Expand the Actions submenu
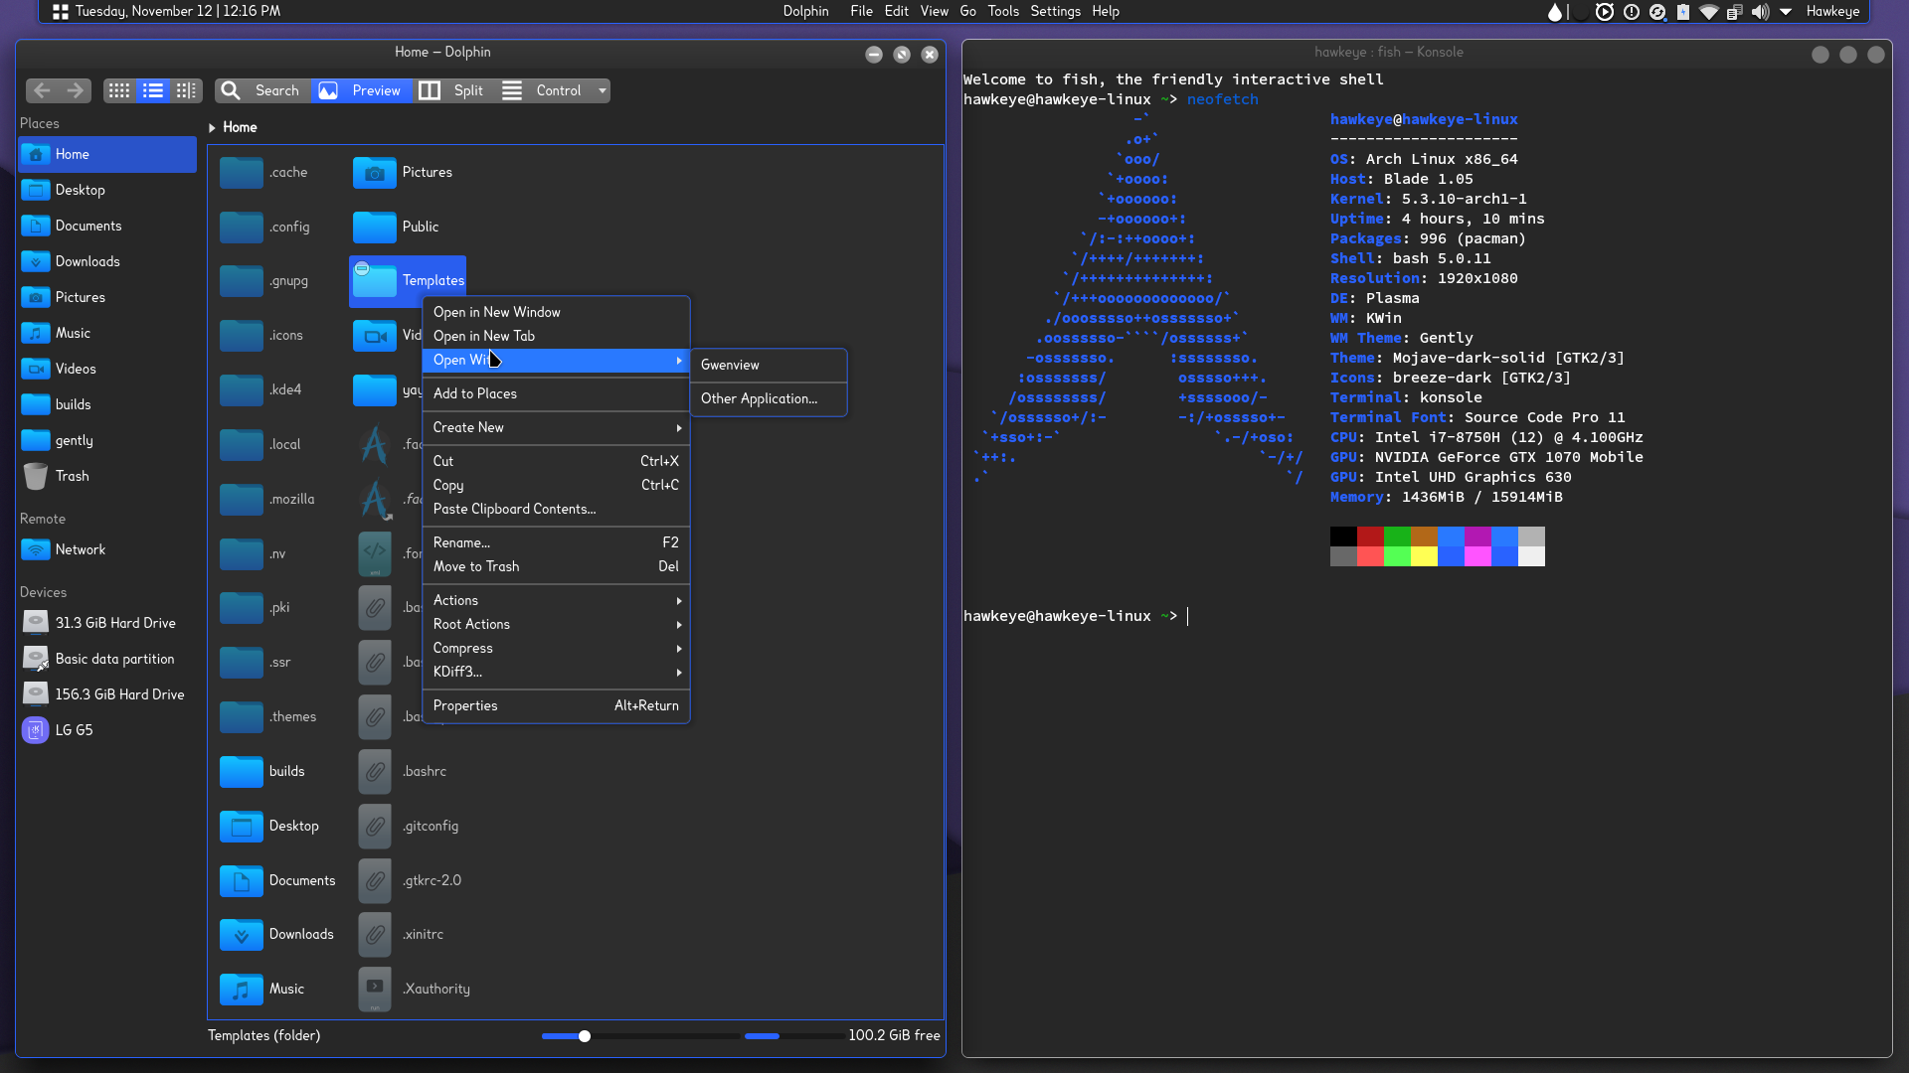The image size is (1909, 1073). 556,600
